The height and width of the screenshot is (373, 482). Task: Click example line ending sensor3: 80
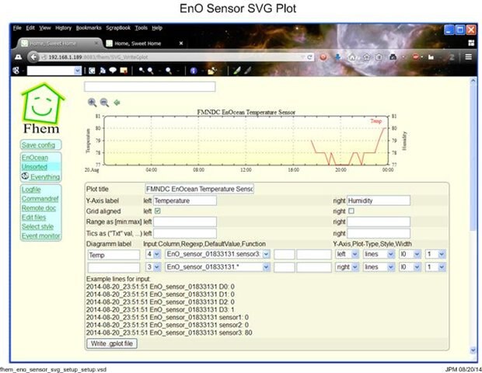click(169, 333)
